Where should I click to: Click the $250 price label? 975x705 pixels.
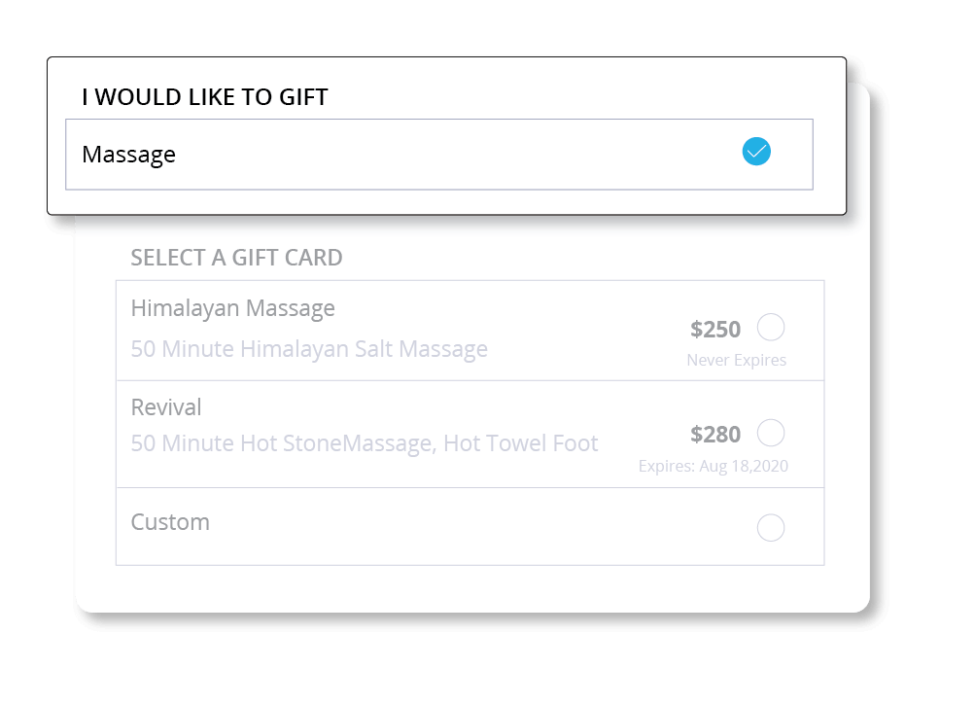714,329
